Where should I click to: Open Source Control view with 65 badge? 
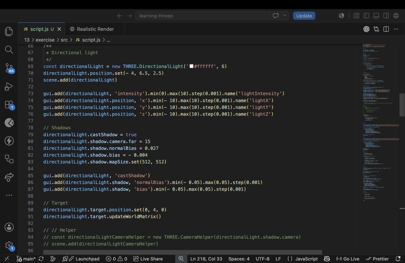pos(9,68)
